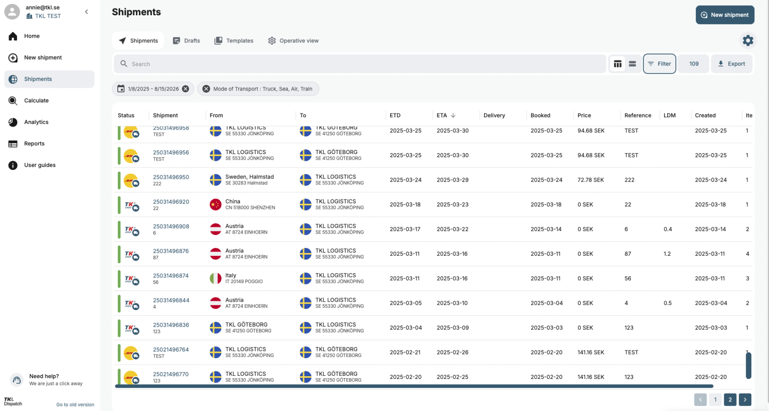Click the New shipment button

coord(725,15)
